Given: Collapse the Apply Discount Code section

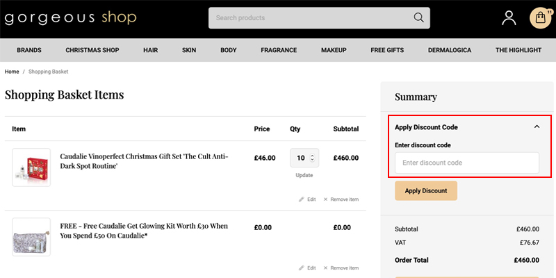Looking at the screenshot, I should [x=537, y=126].
